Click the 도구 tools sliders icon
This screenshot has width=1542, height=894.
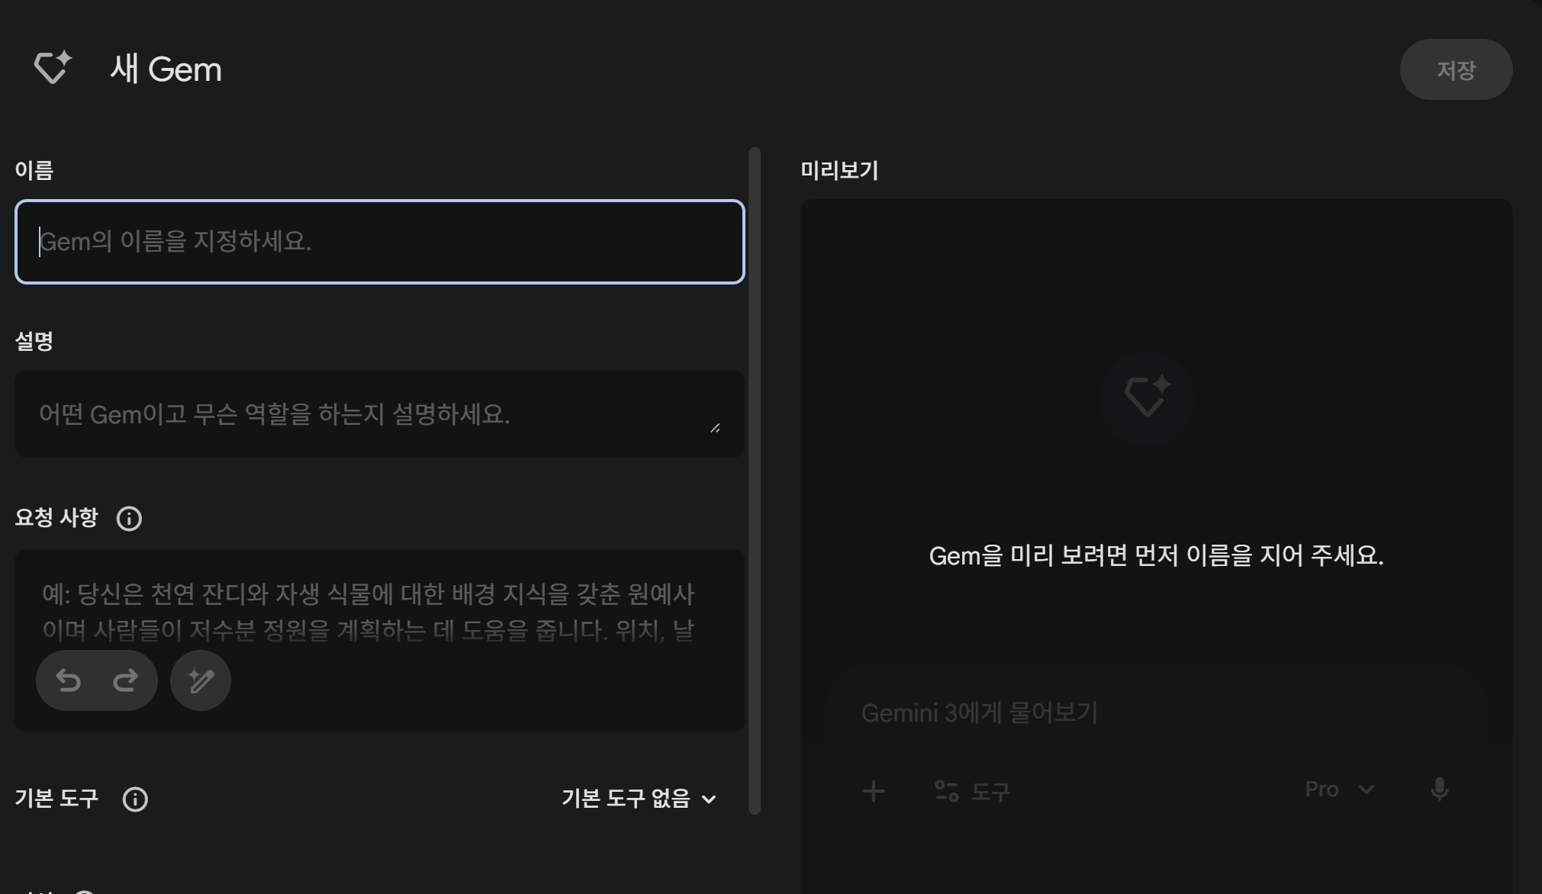pos(947,791)
